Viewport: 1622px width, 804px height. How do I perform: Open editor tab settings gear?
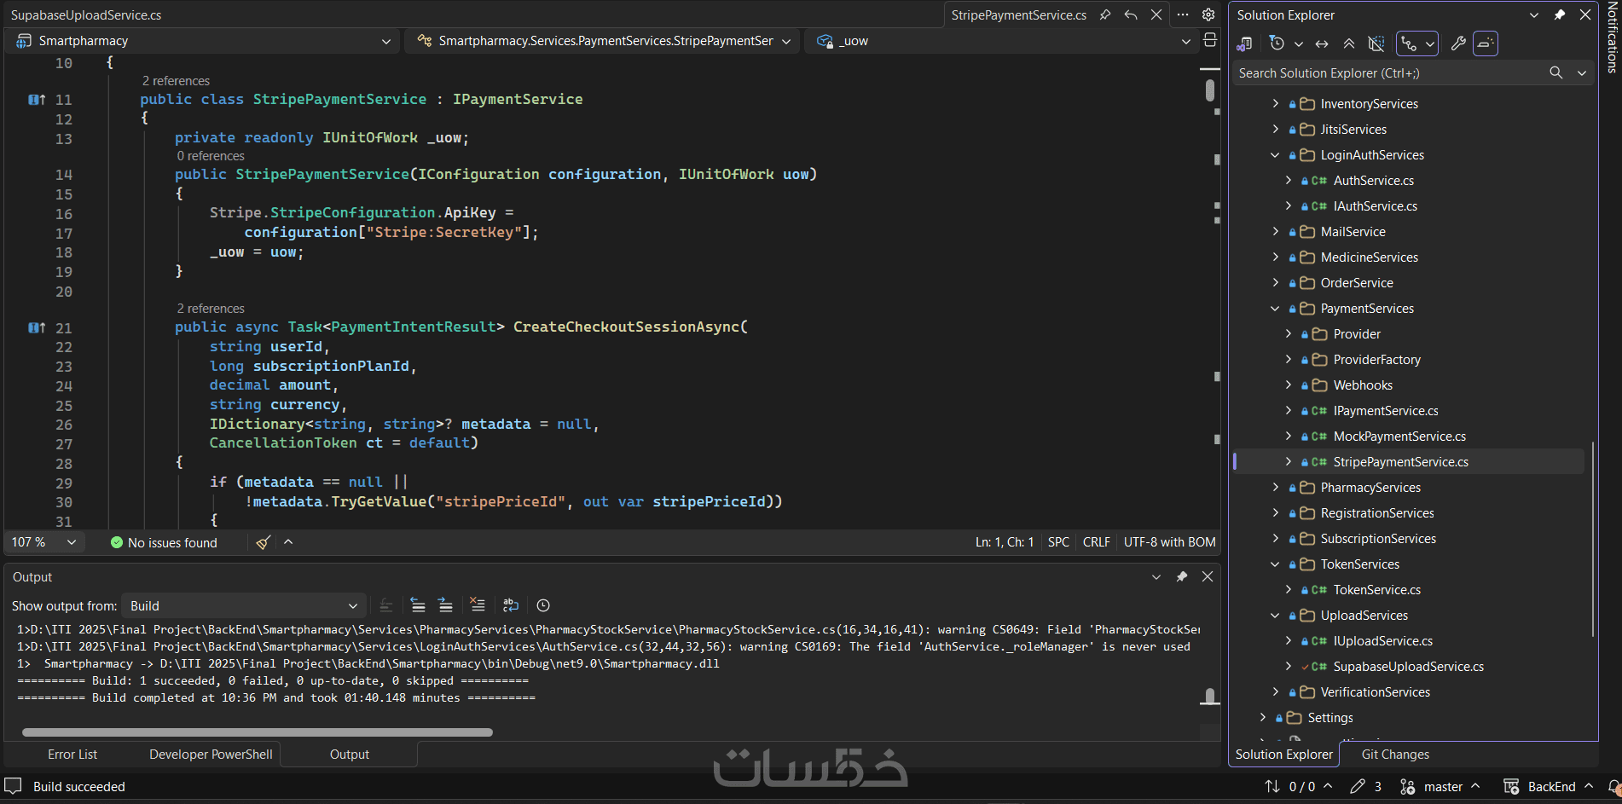[1208, 14]
